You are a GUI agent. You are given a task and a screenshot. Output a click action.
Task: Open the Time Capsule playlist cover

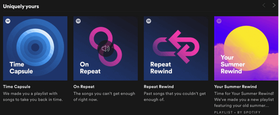(35, 48)
